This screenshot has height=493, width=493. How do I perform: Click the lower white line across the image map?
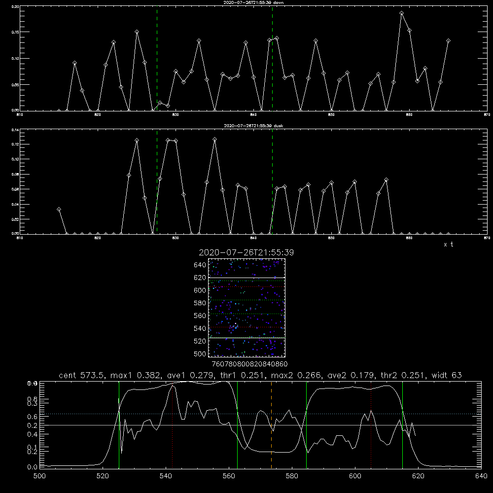[246, 338]
